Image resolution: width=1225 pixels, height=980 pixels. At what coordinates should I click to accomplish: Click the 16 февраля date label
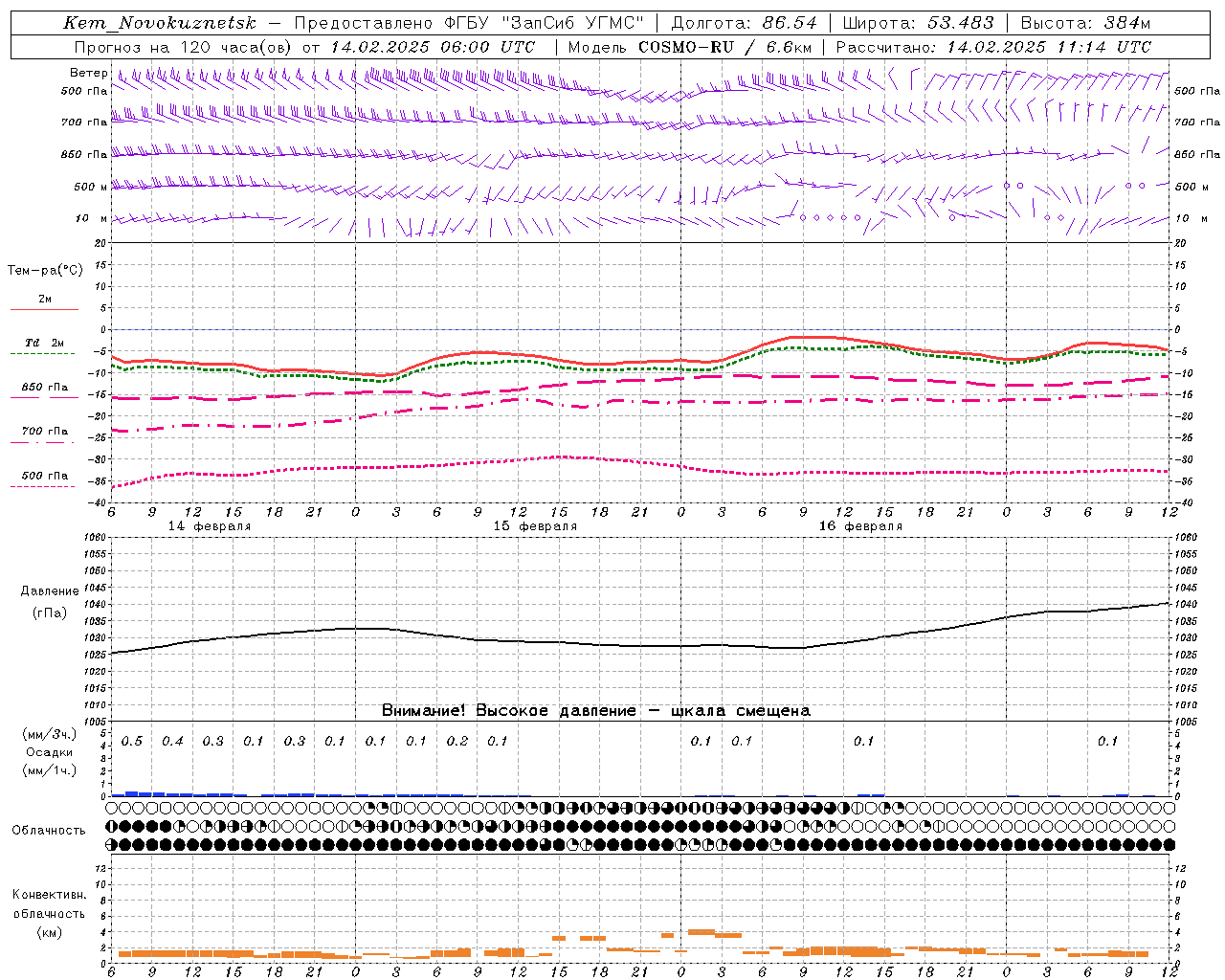[860, 526]
